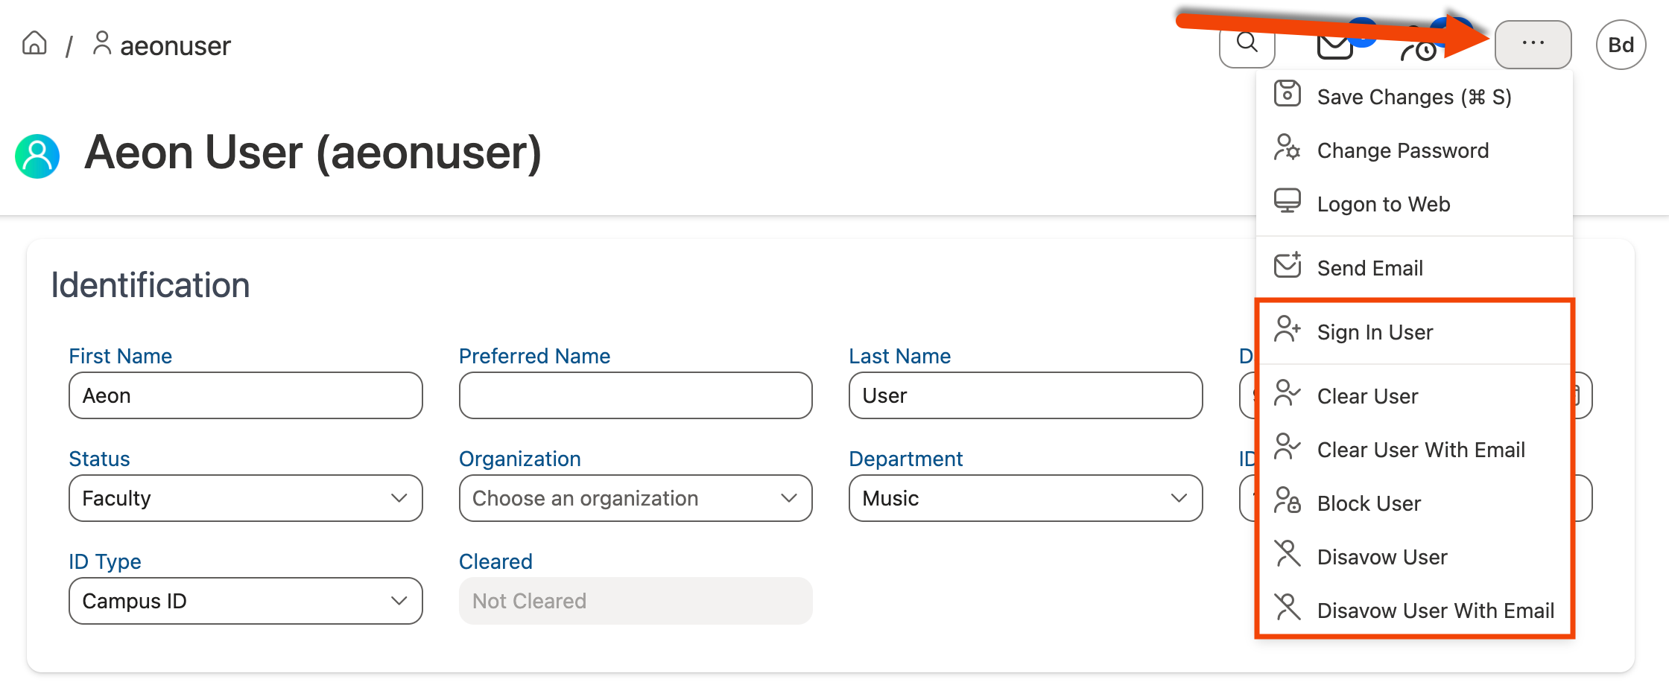Select Disavow User With Email
This screenshot has height=685, width=1669.
[x=1435, y=611]
